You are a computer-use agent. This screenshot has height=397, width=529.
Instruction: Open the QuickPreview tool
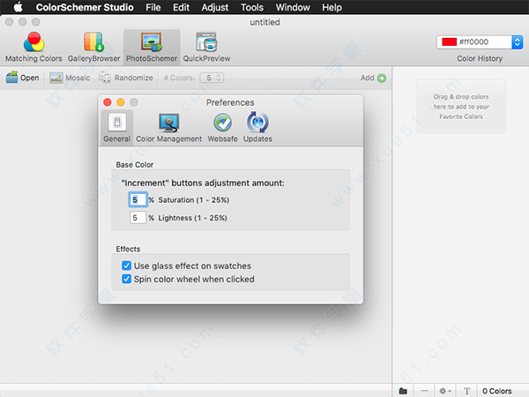pyautogui.click(x=206, y=48)
